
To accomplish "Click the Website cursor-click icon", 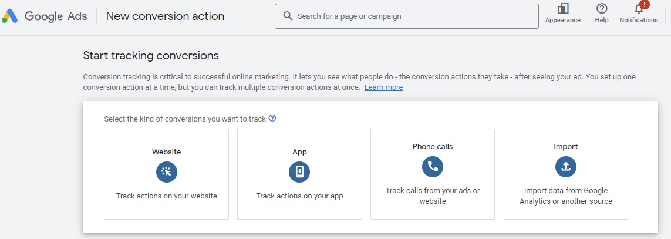I will click(x=166, y=171).
